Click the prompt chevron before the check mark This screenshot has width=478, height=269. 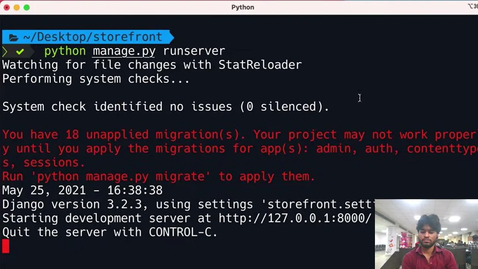click(4, 51)
